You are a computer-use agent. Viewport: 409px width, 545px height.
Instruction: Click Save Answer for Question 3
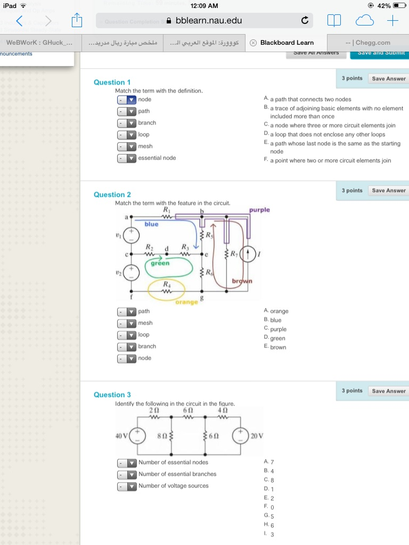click(x=389, y=391)
